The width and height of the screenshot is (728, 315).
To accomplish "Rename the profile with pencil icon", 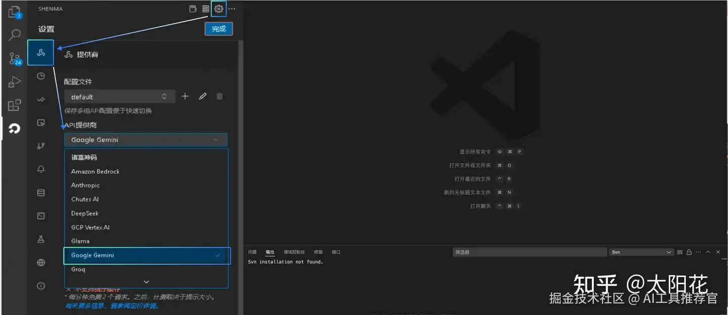I will [203, 96].
